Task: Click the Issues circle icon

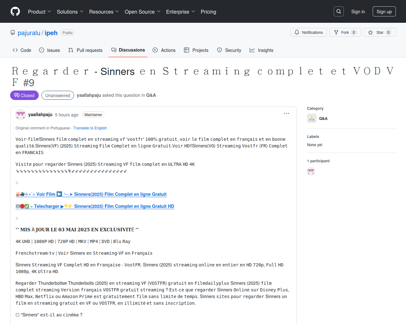Action: click(42, 50)
